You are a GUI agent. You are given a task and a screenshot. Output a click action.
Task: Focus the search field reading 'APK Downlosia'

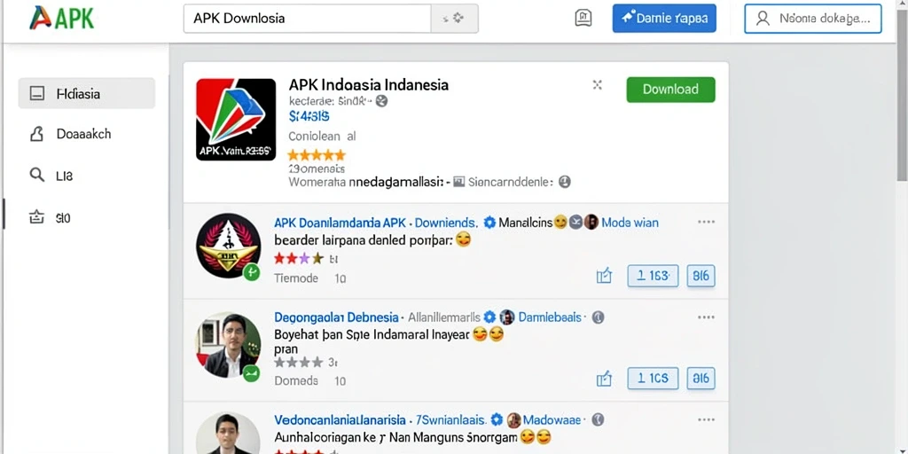pos(307,19)
